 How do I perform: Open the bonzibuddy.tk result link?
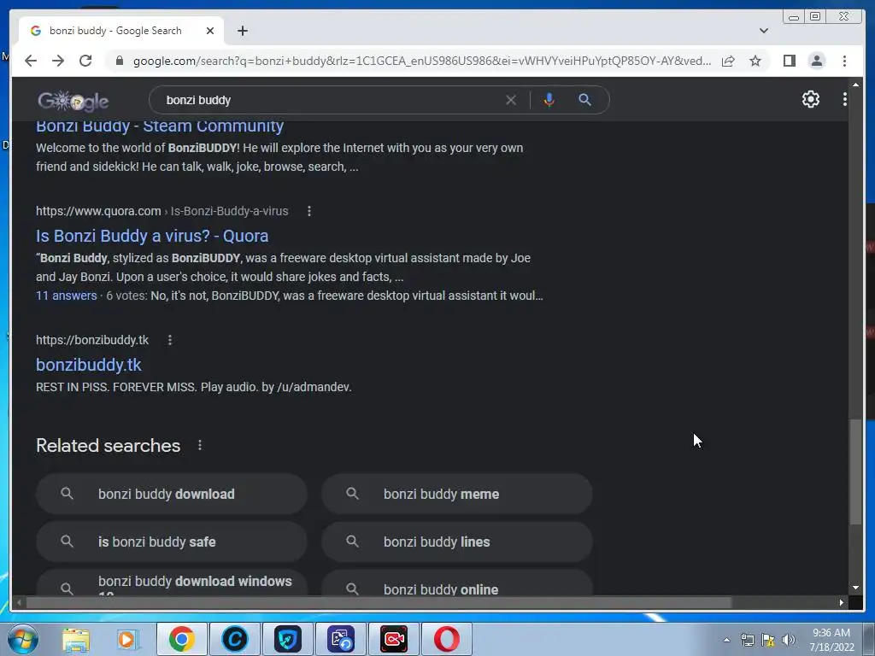click(x=89, y=365)
